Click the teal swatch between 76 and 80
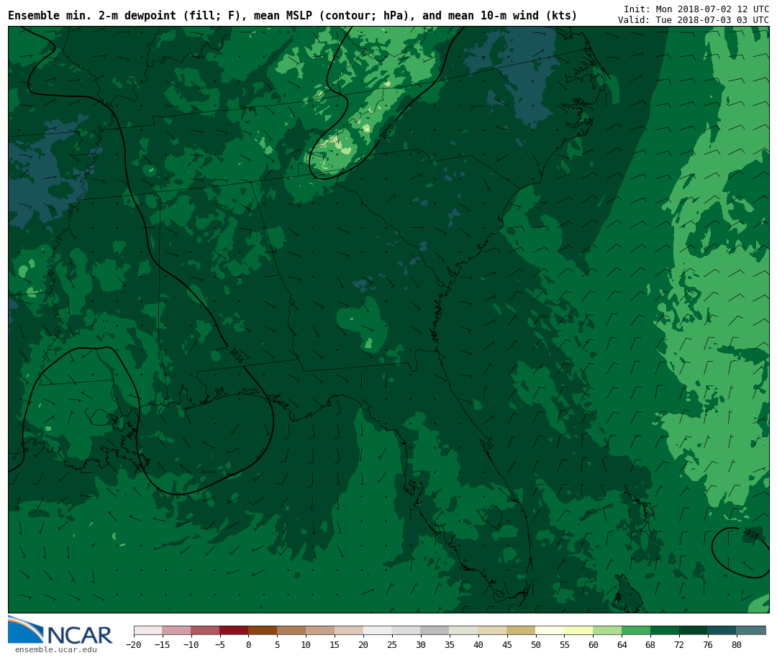The width and height of the screenshot is (777, 658). click(723, 631)
